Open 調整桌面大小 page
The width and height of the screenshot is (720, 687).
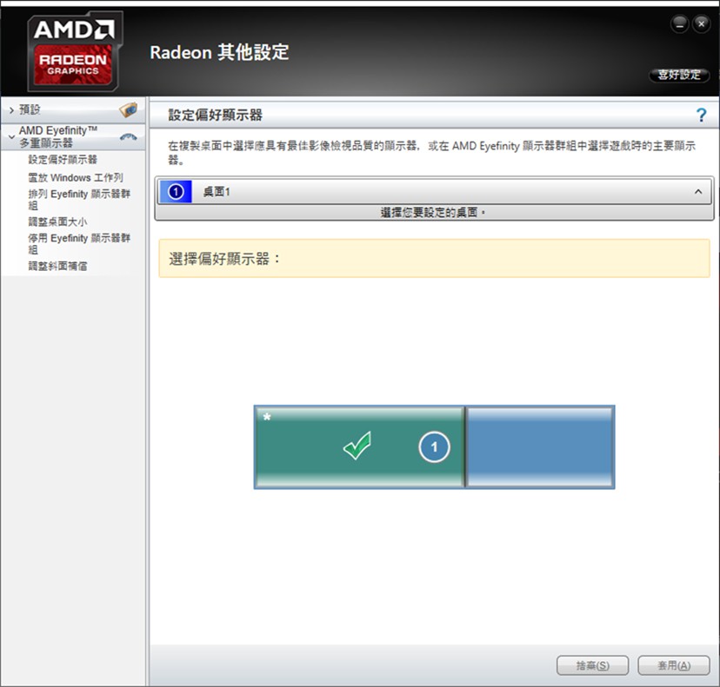[57, 222]
